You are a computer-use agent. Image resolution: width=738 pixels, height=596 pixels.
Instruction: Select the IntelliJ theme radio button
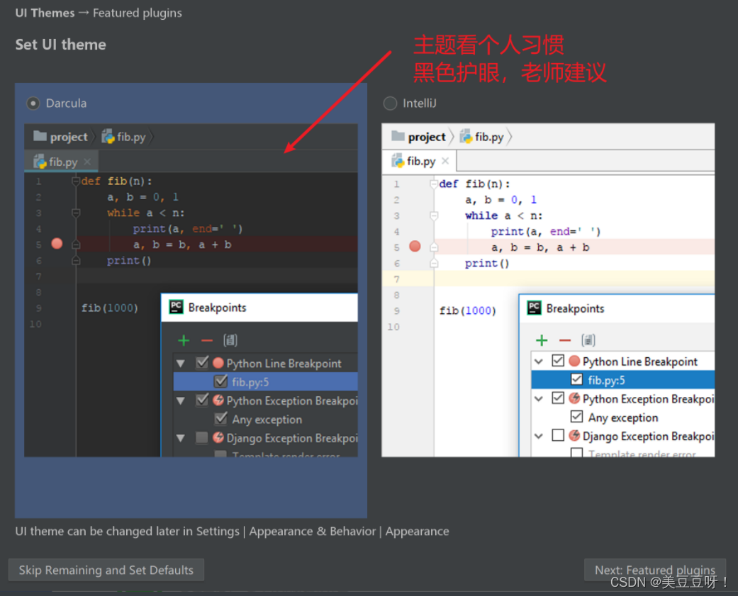pos(390,103)
